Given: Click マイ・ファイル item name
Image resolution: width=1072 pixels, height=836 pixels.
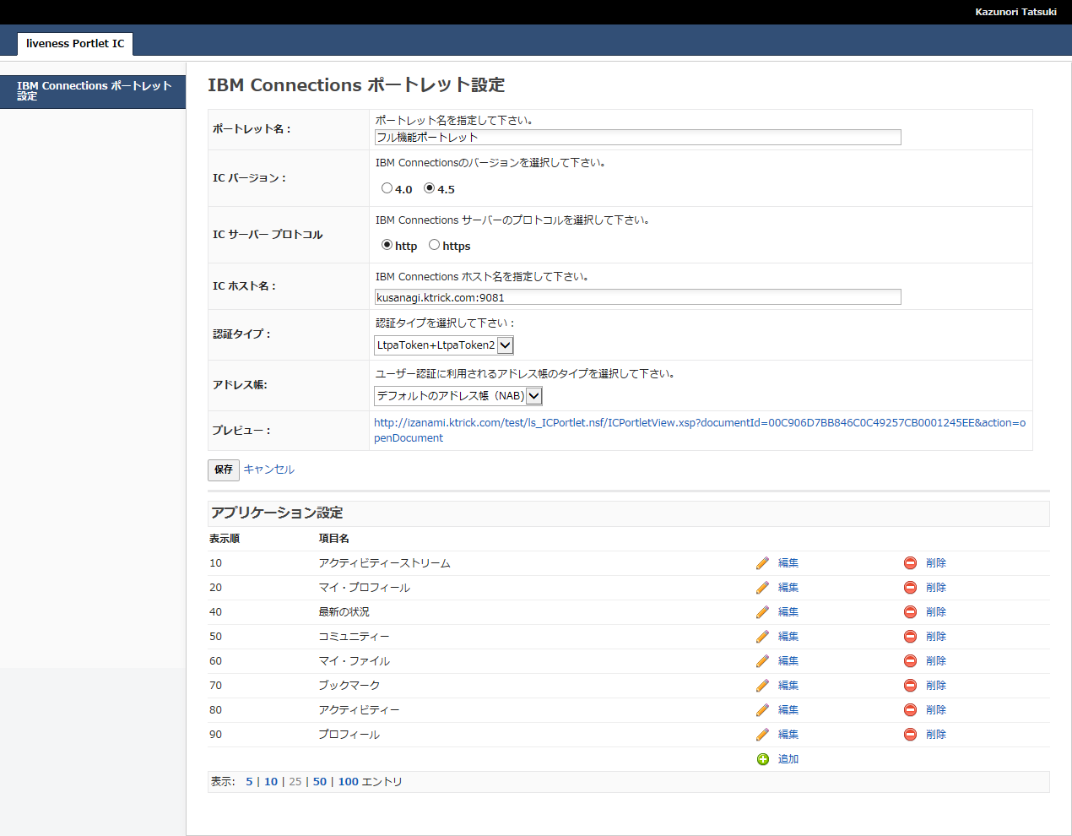Looking at the screenshot, I should (x=354, y=661).
